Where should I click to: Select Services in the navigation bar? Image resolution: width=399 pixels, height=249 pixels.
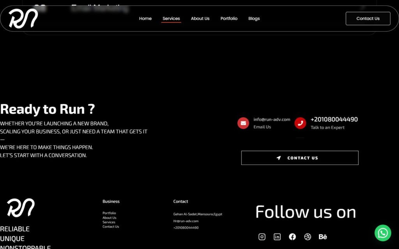[171, 19]
